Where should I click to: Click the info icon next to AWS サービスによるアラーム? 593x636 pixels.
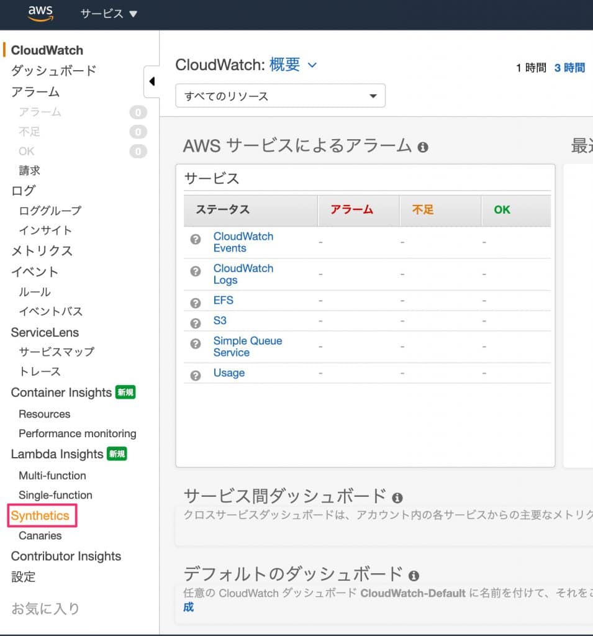tap(423, 147)
